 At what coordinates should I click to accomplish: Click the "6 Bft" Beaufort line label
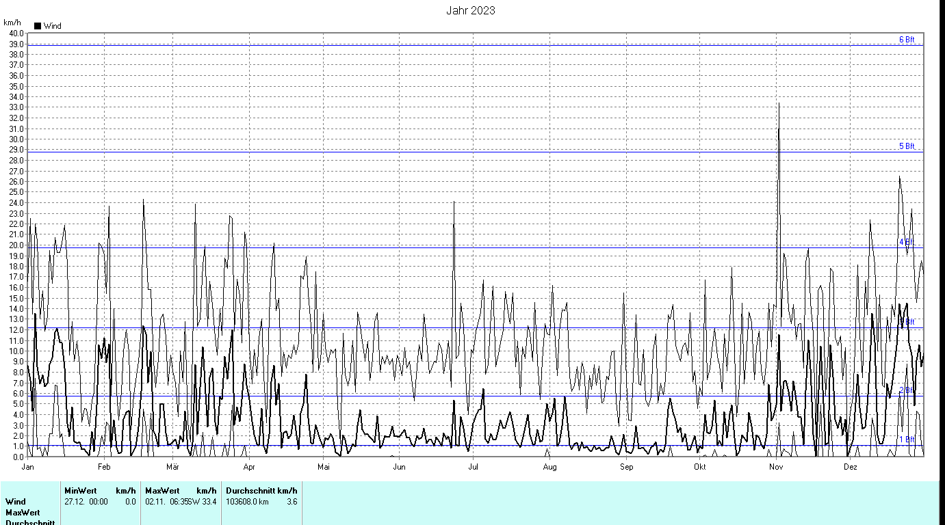click(907, 40)
